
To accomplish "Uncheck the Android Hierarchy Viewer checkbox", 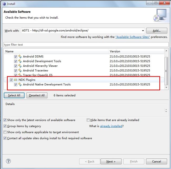I will pyautogui.click(x=16, y=66).
